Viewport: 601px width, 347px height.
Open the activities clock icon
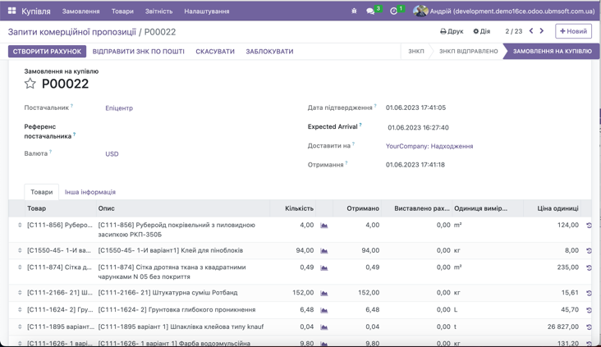[x=394, y=11]
